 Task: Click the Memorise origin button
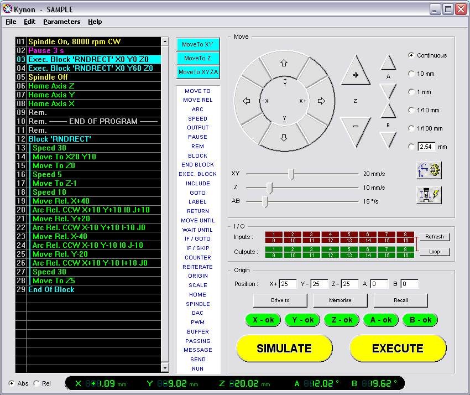(x=340, y=300)
